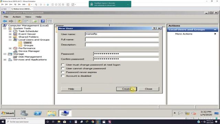The height and width of the screenshot is (124, 220).
Task: Select Groups folder in tree
Action: 29,45
